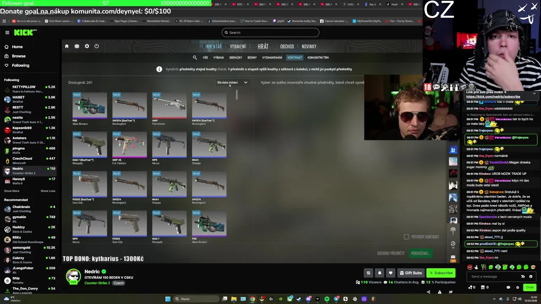This screenshot has height=304, width=541.
Task: Click Show More under Following
Action: tap(11, 191)
